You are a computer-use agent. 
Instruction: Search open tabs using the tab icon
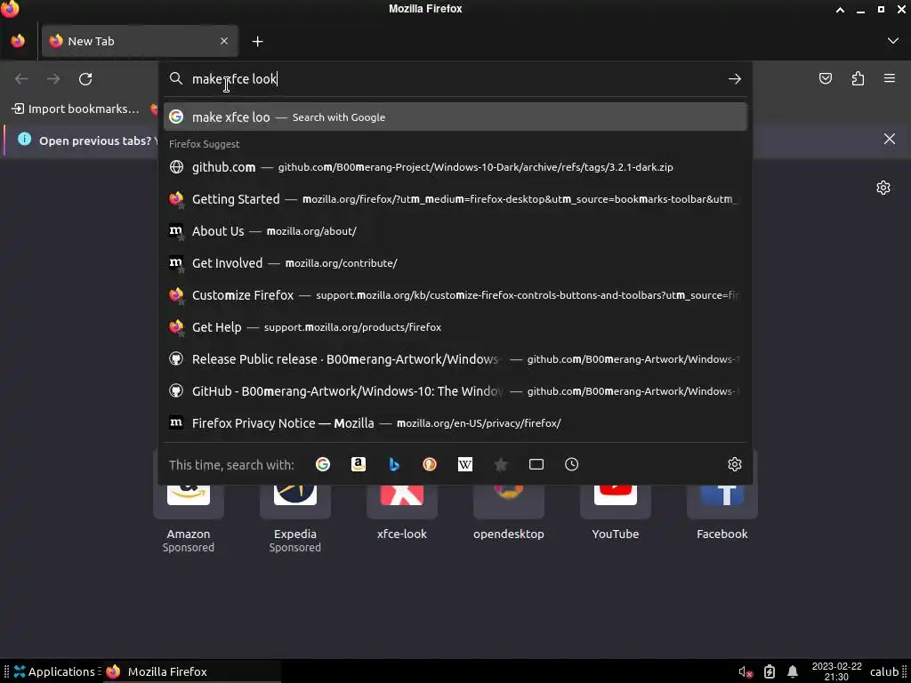coord(536,464)
